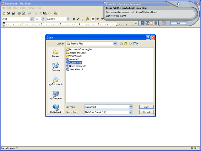Viewport: 201px width, 151px height.
Task: Toggle Center alignment paragraph button
Action: coord(98,19)
